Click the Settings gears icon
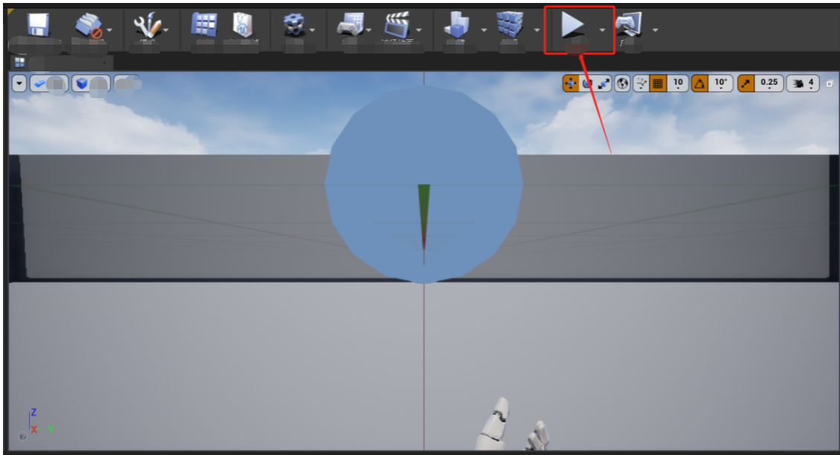Viewport: 840px width, 455px height. tap(294, 25)
